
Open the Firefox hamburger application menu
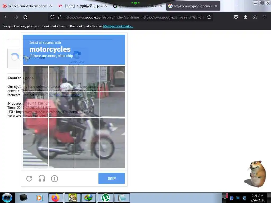pyautogui.click(x=265, y=17)
